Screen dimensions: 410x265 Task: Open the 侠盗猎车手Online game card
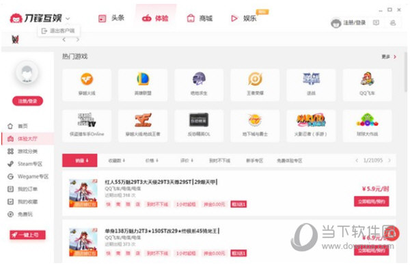[x=87, y=126]
